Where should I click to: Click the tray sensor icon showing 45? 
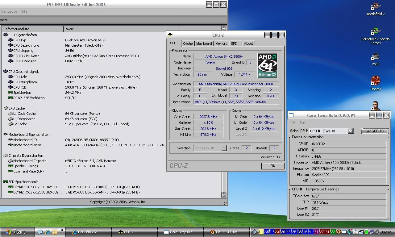[305, 232]
